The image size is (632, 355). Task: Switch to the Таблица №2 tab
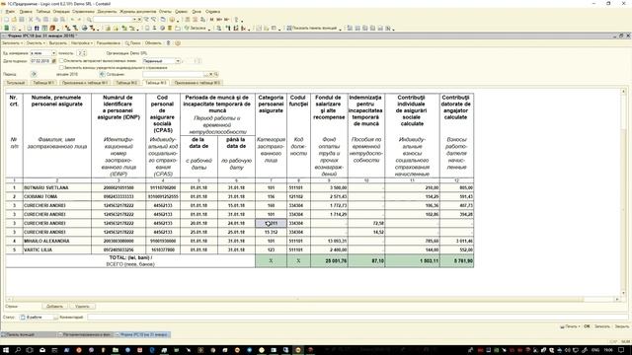126,83
